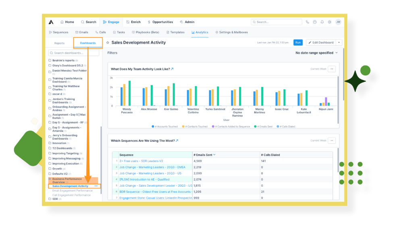Click the Innovation folder icon

(50, 143)
